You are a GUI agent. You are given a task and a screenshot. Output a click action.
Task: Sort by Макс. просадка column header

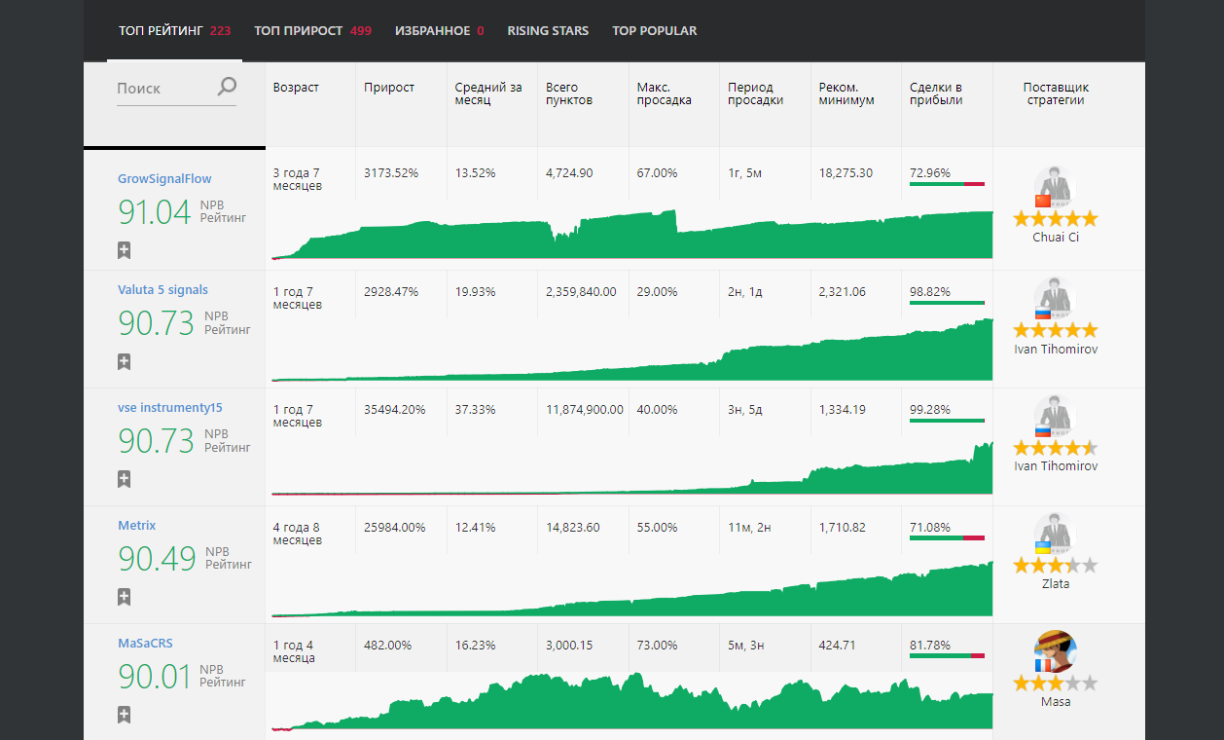(665, 93)
